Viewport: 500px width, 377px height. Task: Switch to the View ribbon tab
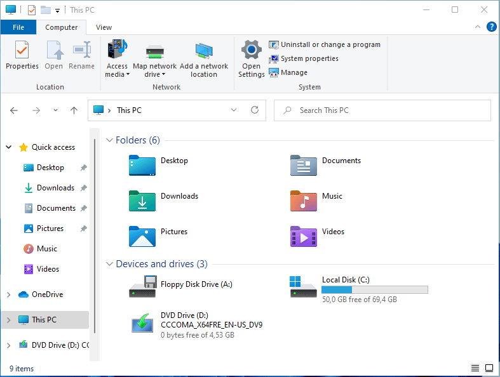[x=104, y=27]
